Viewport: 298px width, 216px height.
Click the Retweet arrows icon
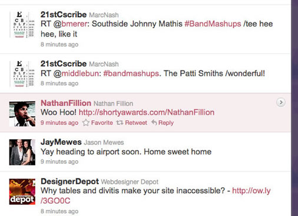tap(120, 123)
